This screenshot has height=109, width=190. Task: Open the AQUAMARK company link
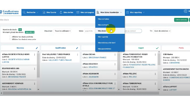(x=94, y=77)
